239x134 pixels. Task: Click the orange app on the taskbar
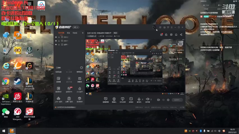click(12, 131)
